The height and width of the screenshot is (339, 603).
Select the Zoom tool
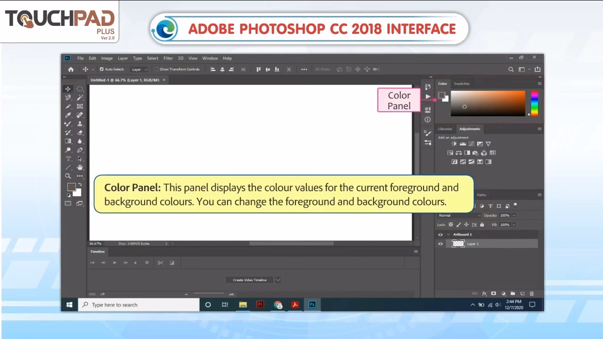(x=68, y=176)
